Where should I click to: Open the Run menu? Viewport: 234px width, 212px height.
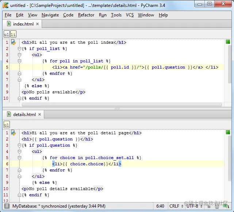coord(103,15)
